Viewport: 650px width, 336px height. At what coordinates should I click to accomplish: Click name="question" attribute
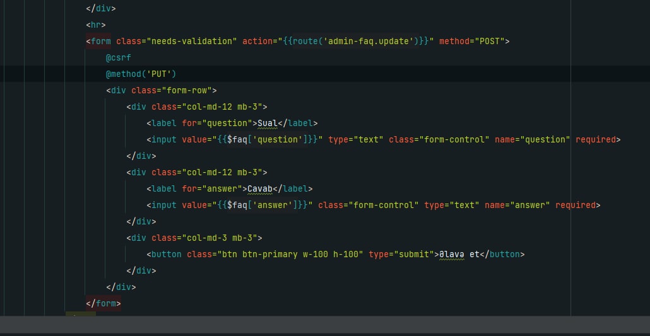pos(532,139)
